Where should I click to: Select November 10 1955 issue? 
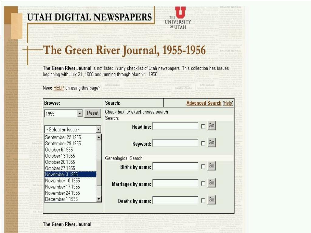(x=70, y=181)
